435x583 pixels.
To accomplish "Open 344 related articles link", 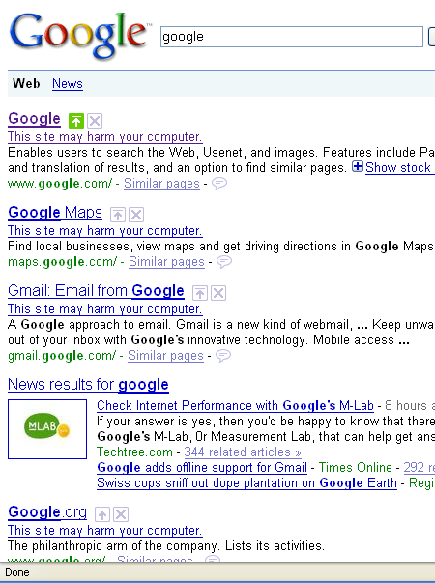I will coord(243,452).
